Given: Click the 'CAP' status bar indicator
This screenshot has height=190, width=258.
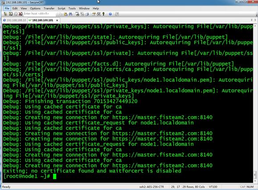Looking at the screenshot, I should click(242, 187).
